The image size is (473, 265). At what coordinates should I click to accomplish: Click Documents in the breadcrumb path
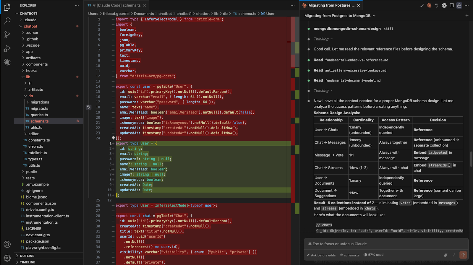tap(144, 14)
